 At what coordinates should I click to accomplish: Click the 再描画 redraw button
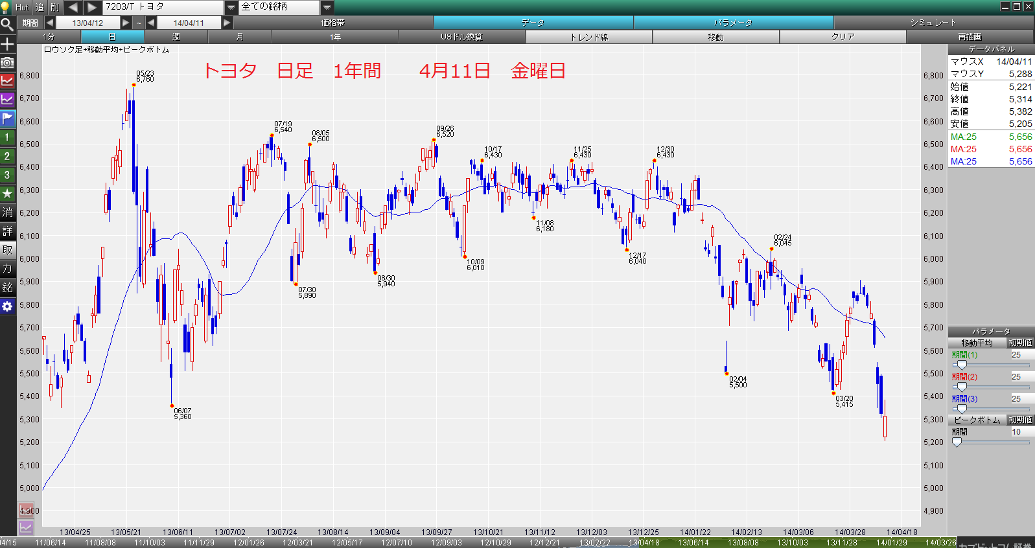(x=970, y=37)
